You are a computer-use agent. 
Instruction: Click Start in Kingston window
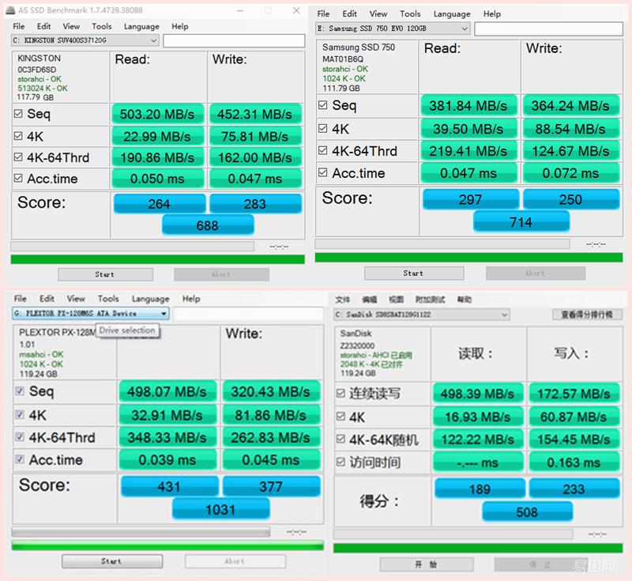[105, 274]
